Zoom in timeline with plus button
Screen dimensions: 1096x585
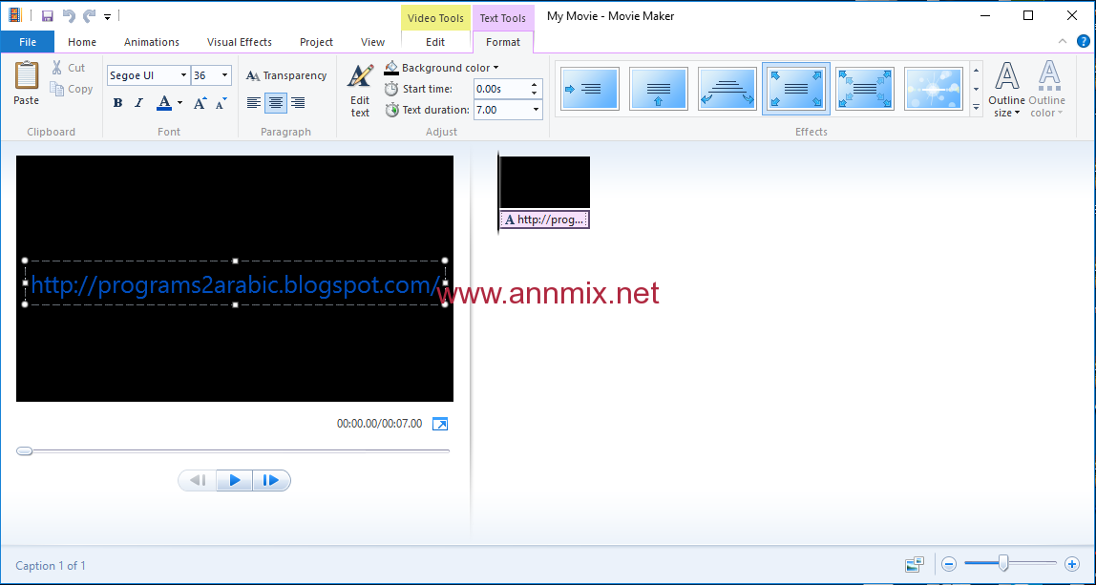(1071, 563)
